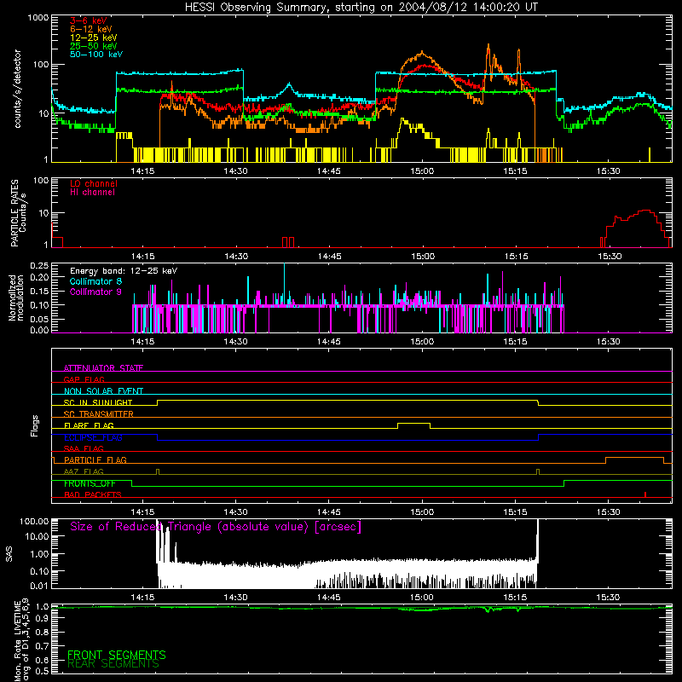Click the SAS axis label

pos(9,554)
